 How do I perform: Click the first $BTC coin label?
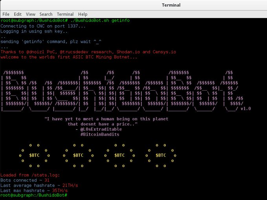pyautogui.click(x=34, y=155)
